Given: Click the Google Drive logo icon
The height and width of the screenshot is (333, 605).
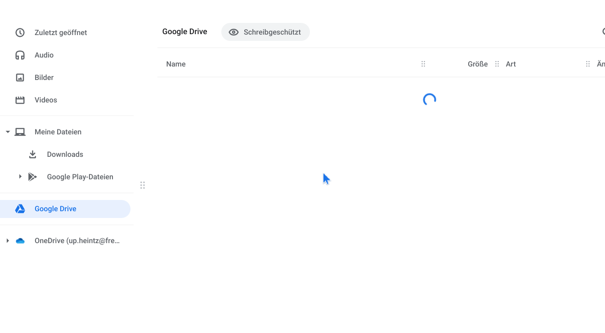Looking at the screenshot, I should (x=20, y=209).
